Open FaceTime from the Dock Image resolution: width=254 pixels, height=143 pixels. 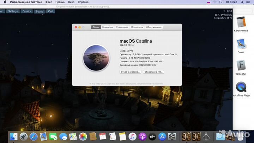[53, 137]
